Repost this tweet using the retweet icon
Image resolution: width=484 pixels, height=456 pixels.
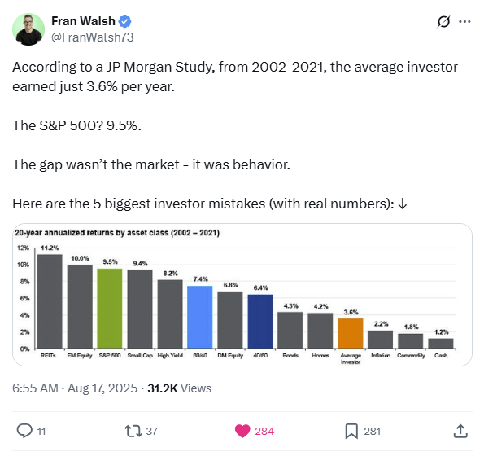(133, 431)
